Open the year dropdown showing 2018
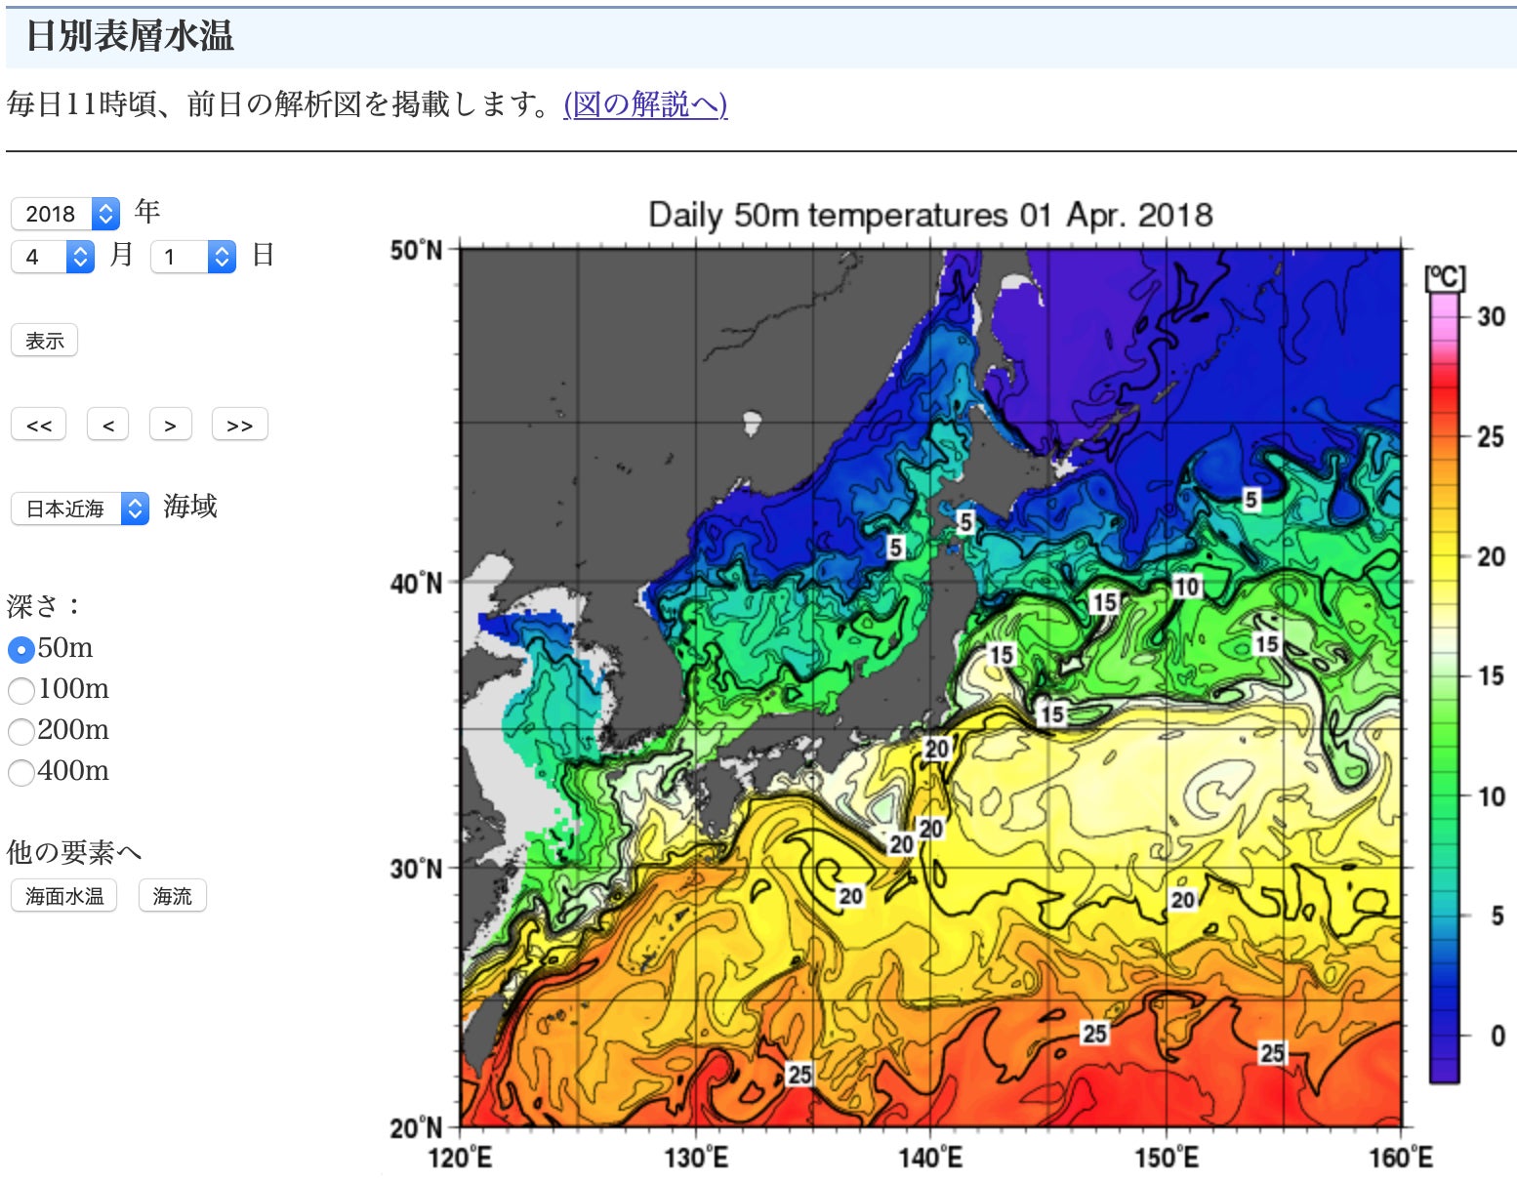1517x1181 pixels. tap(64, 214)
